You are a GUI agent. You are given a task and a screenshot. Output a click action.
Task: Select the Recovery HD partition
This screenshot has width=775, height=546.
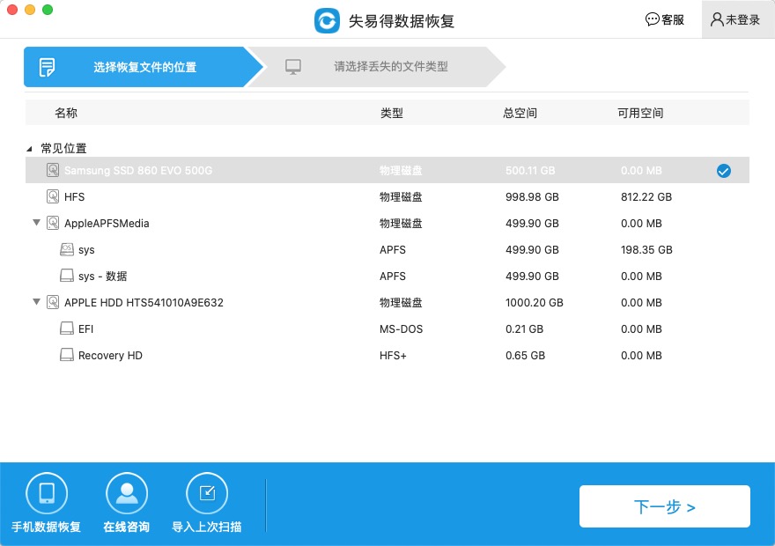pyautogui.click(x=387, y=355)
